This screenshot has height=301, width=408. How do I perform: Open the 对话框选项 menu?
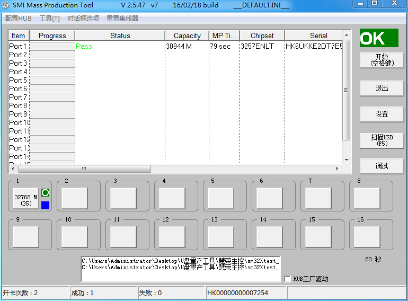[83, 18]
